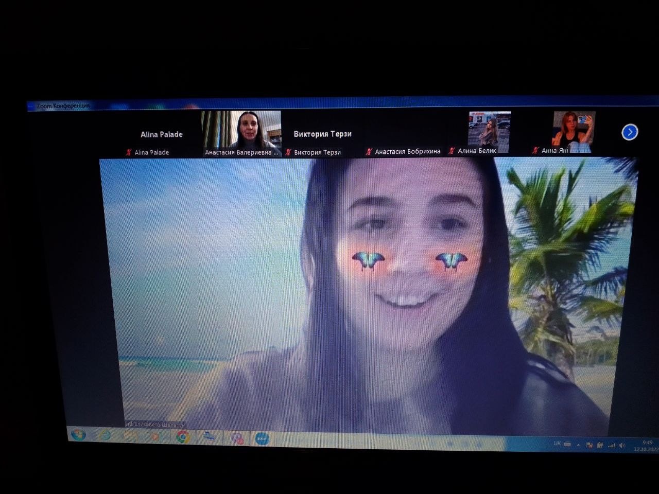659x494 pixels.
Task: Open Windows Start menu orb
Action: 78,435
